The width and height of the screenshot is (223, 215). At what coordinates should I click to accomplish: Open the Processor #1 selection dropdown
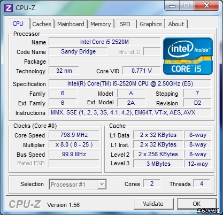(x=78, y=185)
